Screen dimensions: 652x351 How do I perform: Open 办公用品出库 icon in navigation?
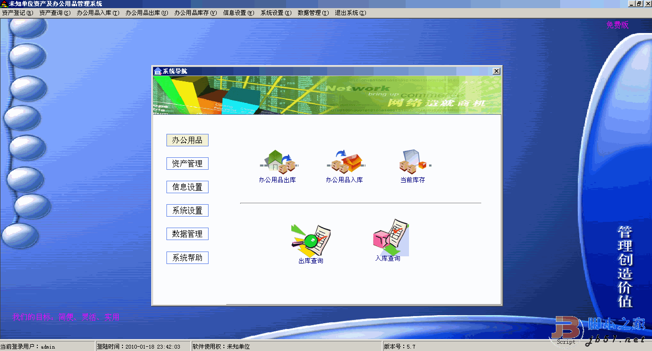[x=279, y=162]
